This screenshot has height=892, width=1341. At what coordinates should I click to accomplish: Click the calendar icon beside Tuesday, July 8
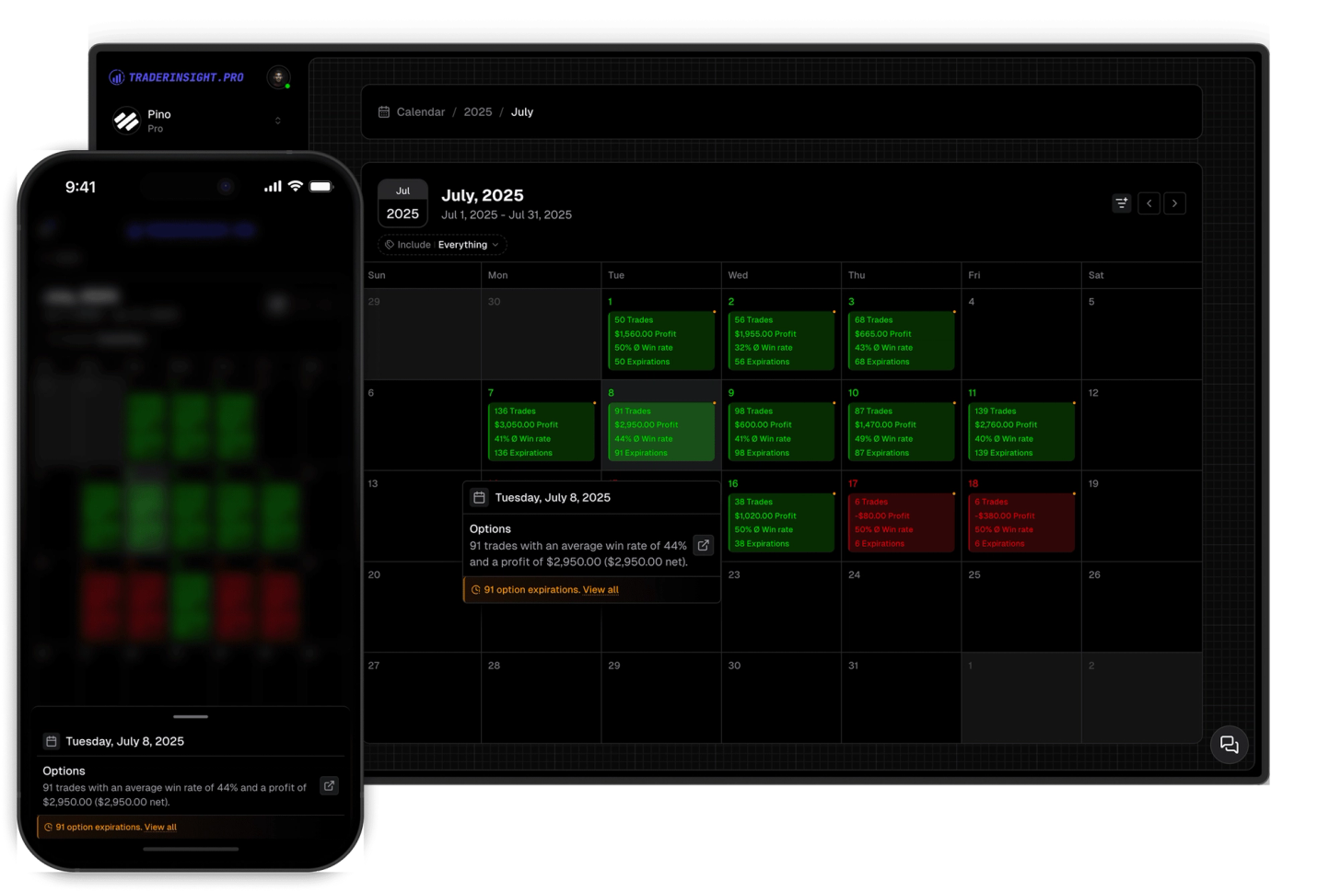click(x=478, y=496)
